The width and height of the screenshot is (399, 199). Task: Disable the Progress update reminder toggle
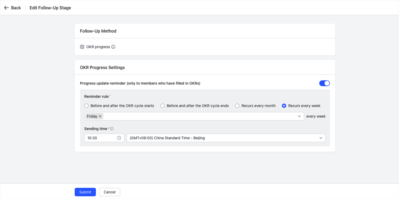(x=324, y=83)
